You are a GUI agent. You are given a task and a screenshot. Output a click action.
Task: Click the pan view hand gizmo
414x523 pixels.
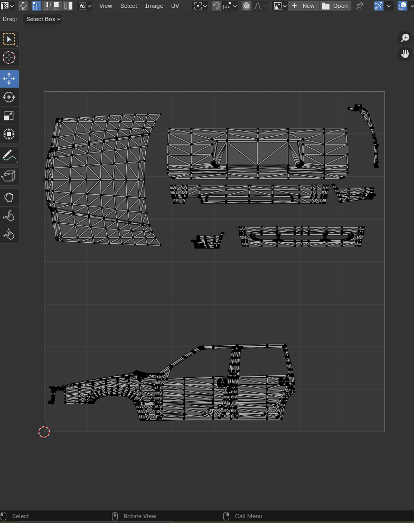tap(405, 54)
